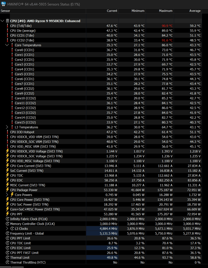Click the HWiNFO app icon in title bar

(x=3, y=4)
